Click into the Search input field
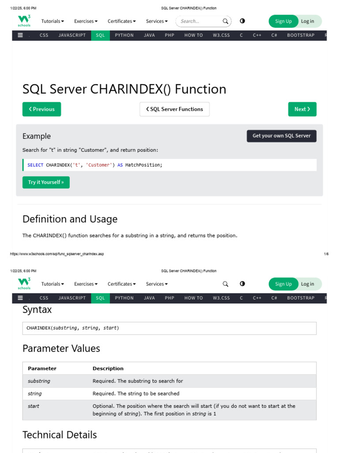 click(x=199, y=21)
